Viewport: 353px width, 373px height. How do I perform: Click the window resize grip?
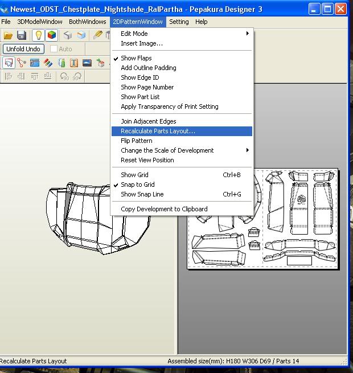(344, 362)
